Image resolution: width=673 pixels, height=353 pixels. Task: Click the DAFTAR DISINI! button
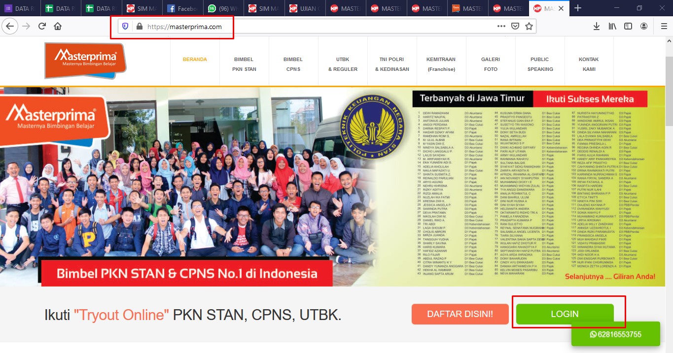click(460, 314)
